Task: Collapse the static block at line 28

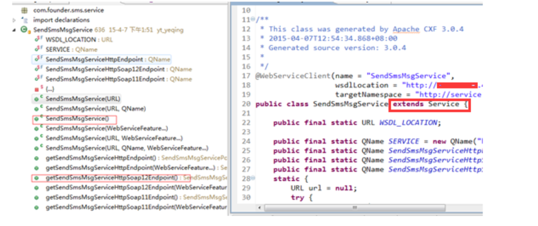Action: pyautogui.click(x=253, y=178)
